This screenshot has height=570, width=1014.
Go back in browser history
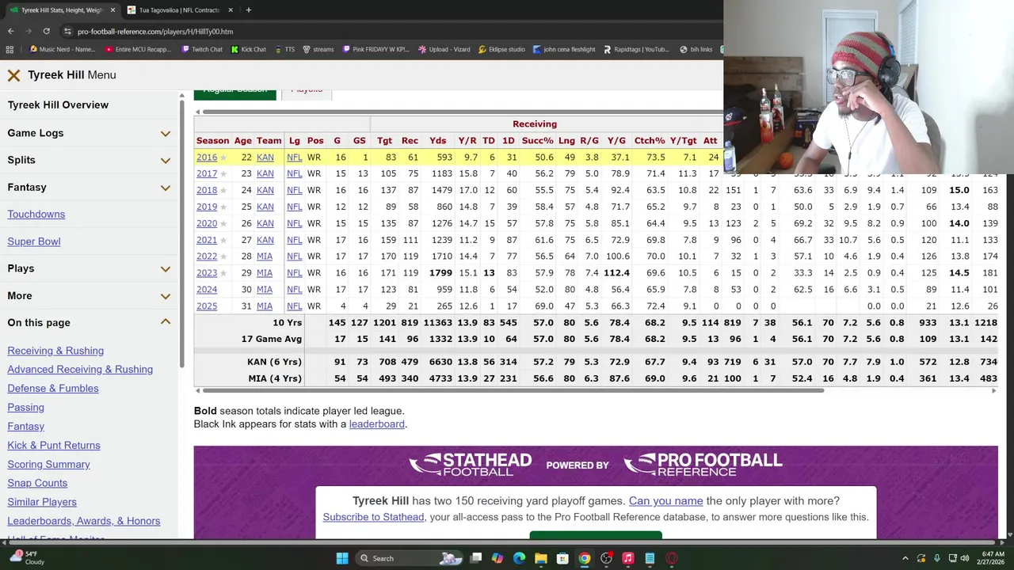click(x=11, y=31)
